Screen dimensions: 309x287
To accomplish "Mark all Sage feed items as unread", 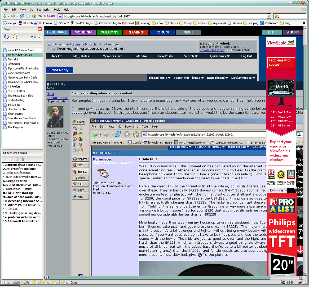I will [x=23, y=159].
